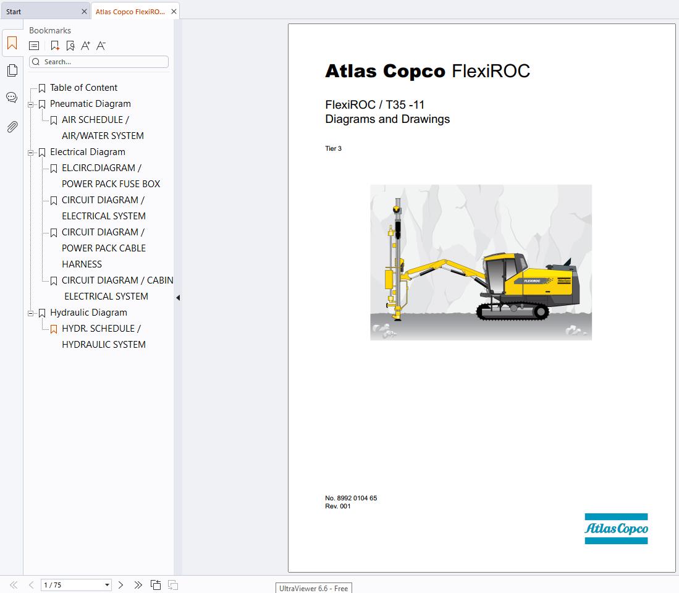Go to the next page arrow
Viewport: 679px width, 593px height.
(x=121, y=585)
